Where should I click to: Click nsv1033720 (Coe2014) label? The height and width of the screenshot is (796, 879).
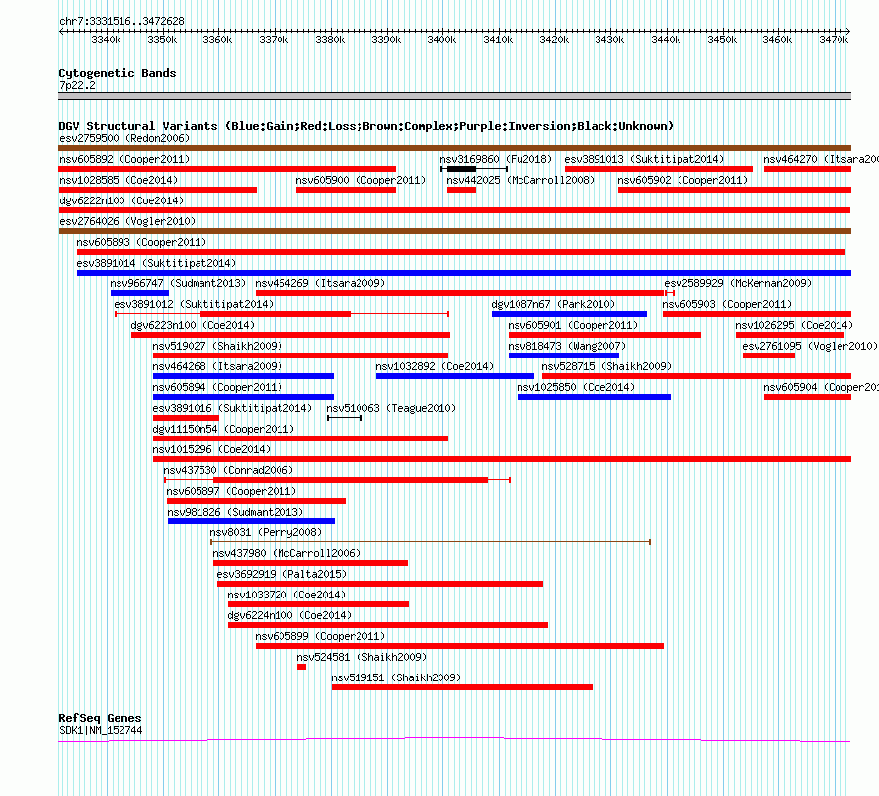pos(286,595)
